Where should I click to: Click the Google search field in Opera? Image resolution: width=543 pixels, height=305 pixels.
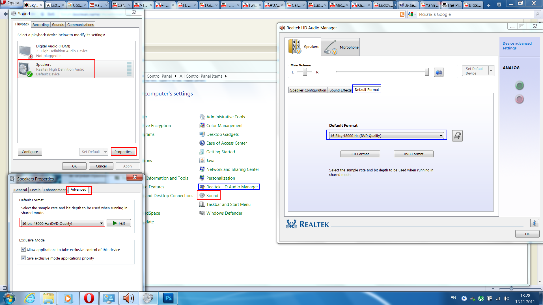pyautogui.click(x=475, y=14)
